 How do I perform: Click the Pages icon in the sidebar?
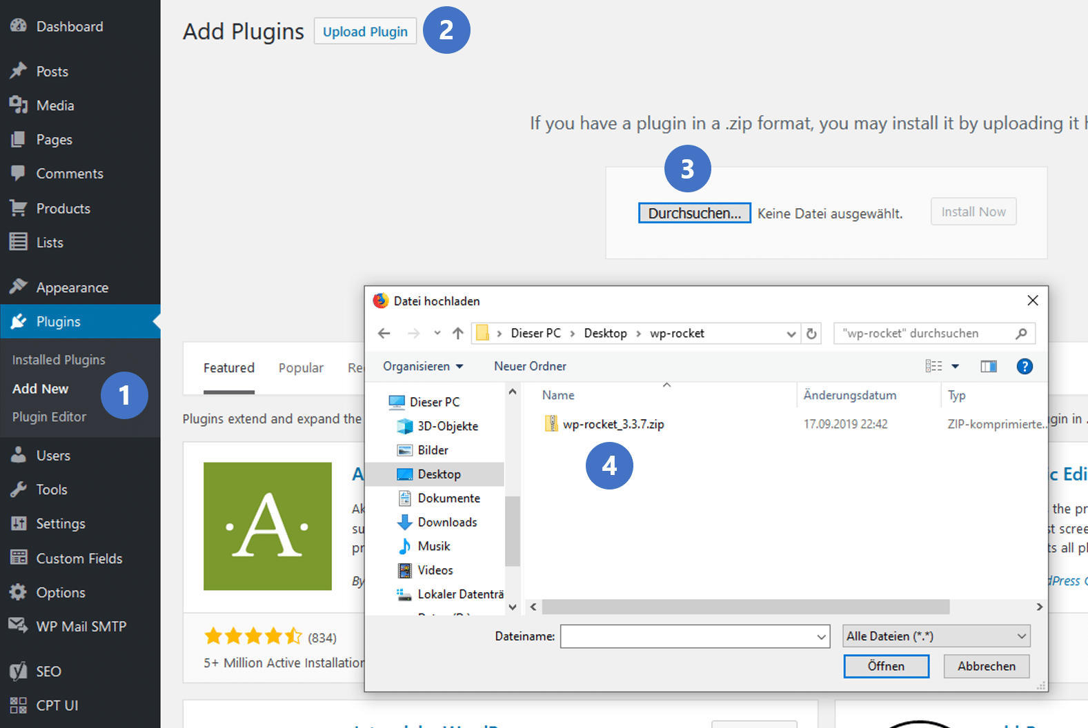(x=18, y=139)
